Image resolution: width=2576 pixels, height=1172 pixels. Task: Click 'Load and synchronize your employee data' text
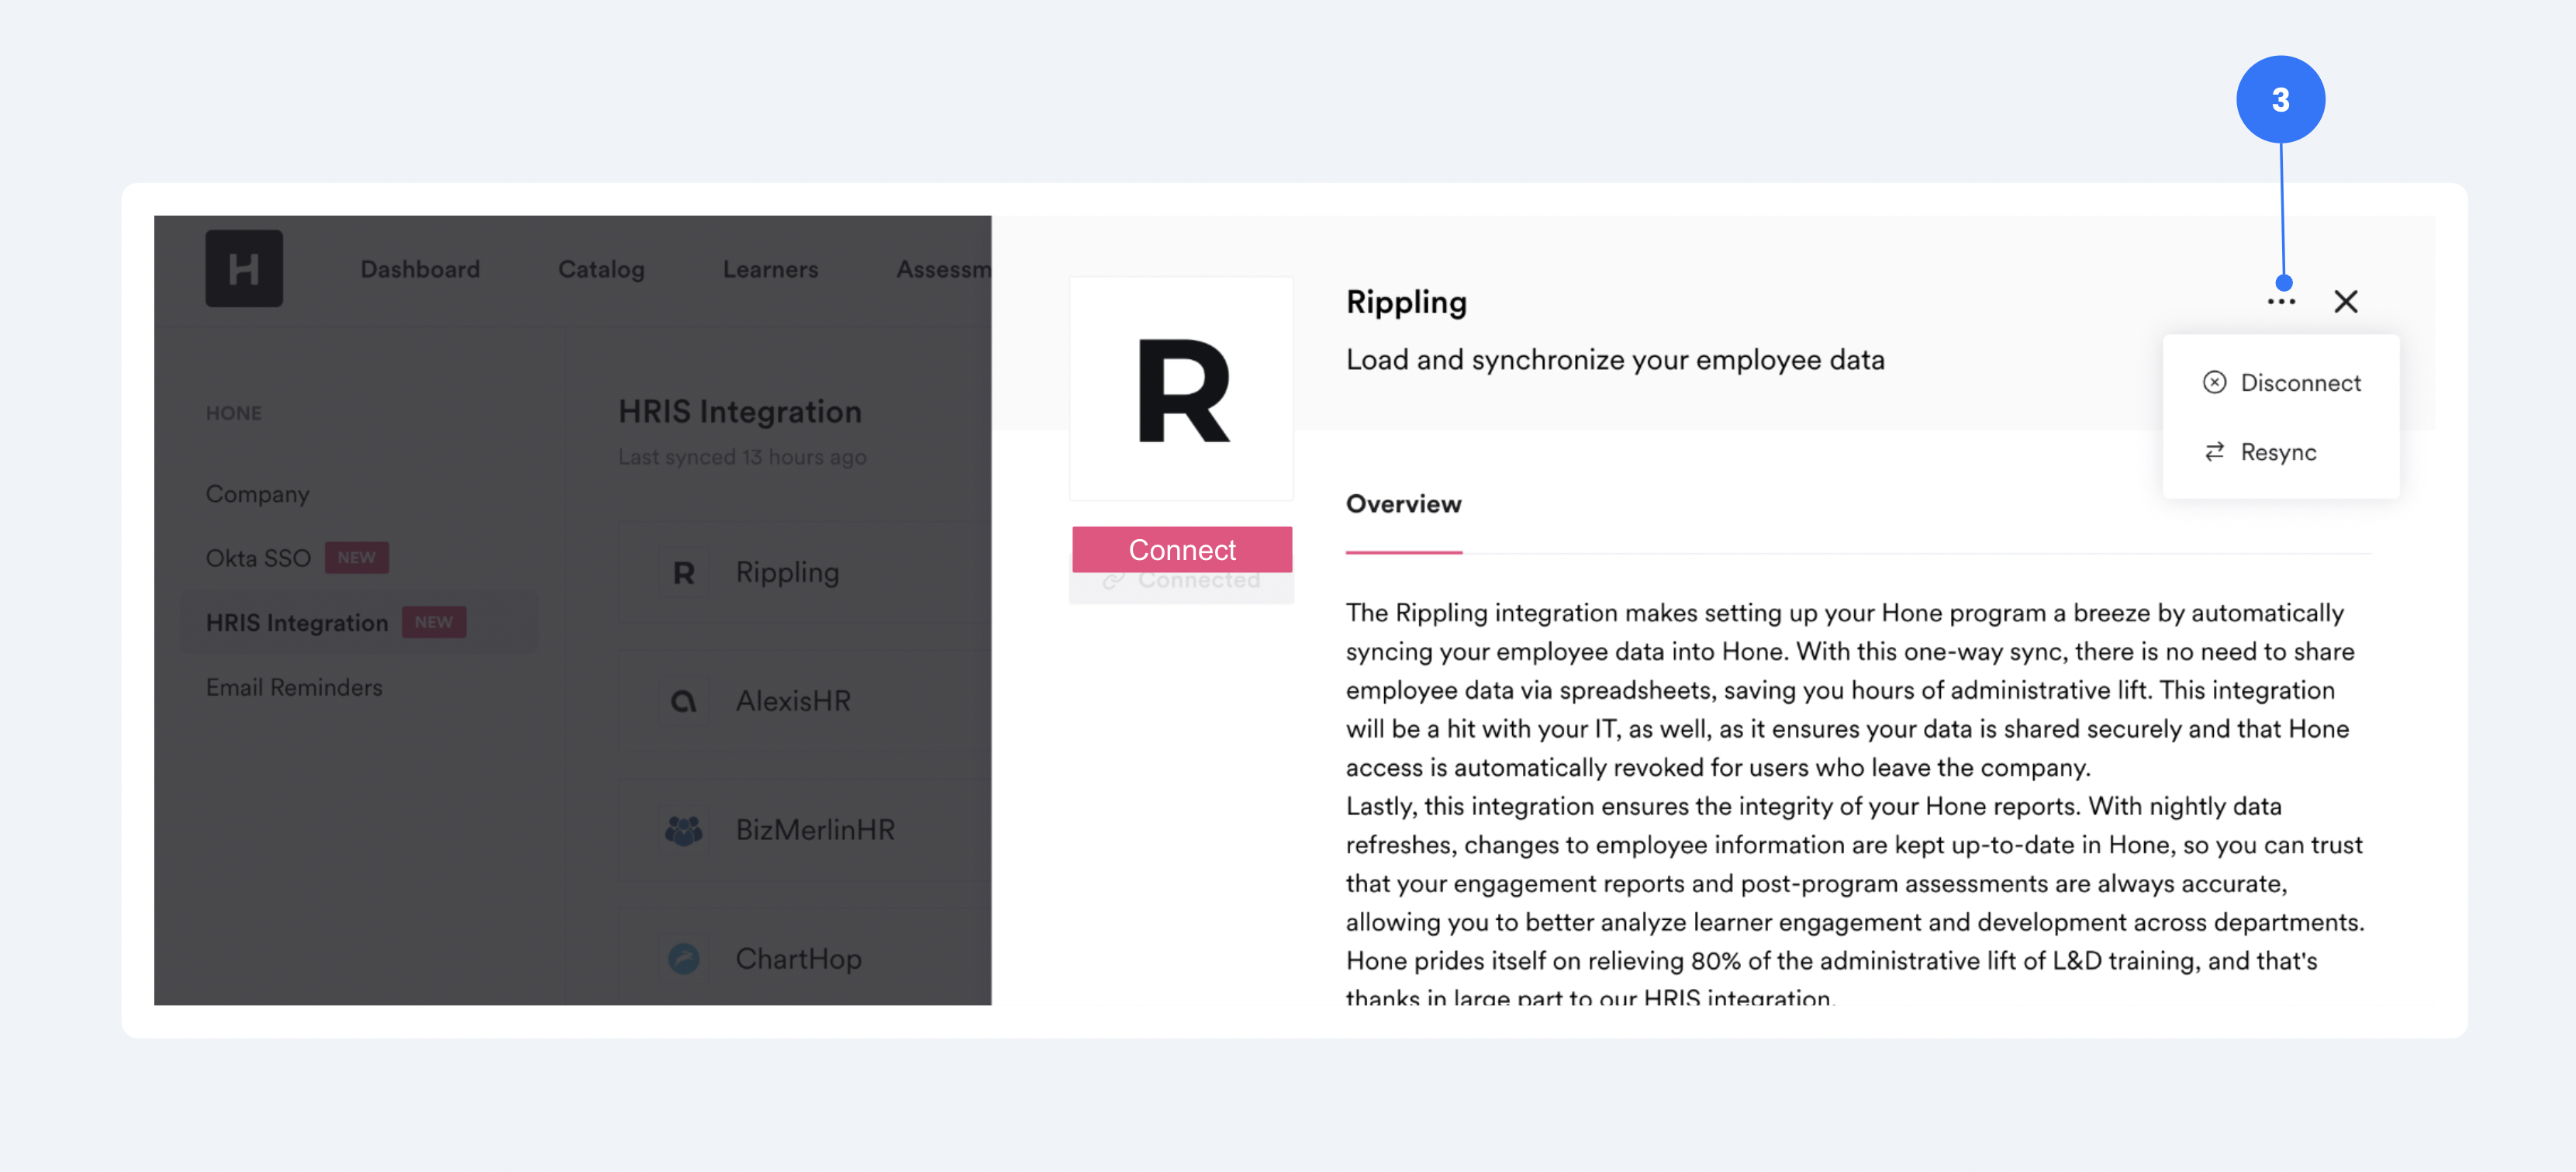point(1615,360)
